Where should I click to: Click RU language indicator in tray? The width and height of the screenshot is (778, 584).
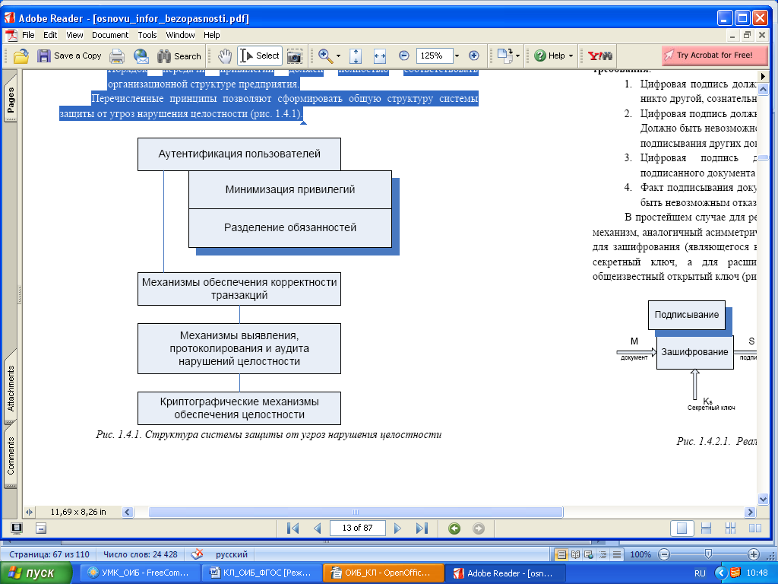tap(700, 573)
